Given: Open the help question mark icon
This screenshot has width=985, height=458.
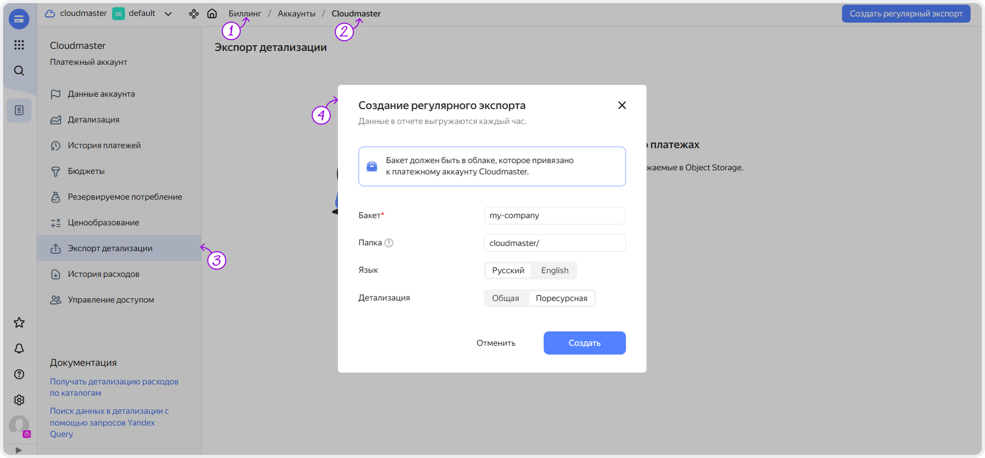Looking at the screenshot, I should coord(19,374).
